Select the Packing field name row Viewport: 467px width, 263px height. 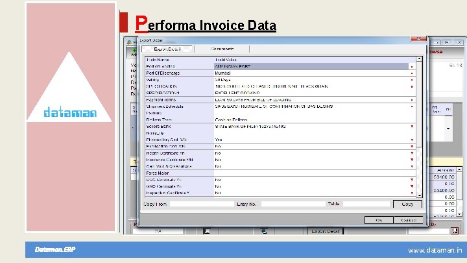(x=179, y=113)
